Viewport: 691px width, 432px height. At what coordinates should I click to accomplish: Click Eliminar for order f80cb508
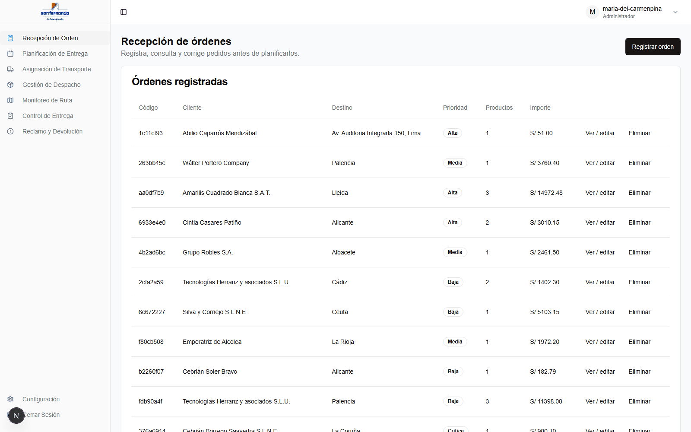pos(639,342)
